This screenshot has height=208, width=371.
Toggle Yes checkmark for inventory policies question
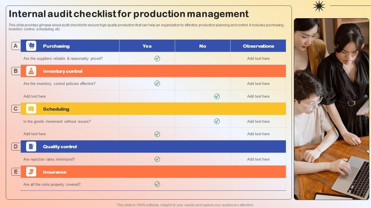157,83
